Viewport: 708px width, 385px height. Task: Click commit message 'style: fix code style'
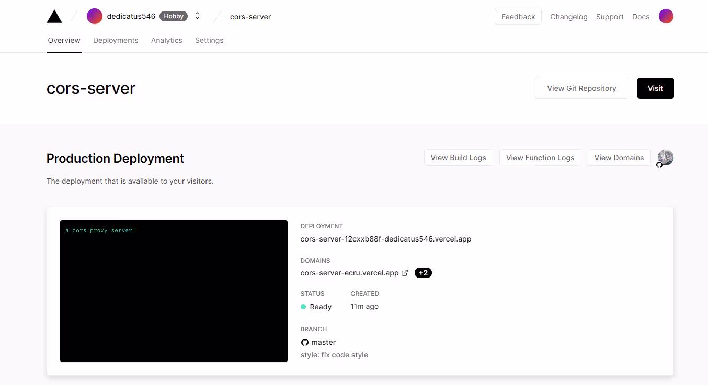click(x=334, y=355)
